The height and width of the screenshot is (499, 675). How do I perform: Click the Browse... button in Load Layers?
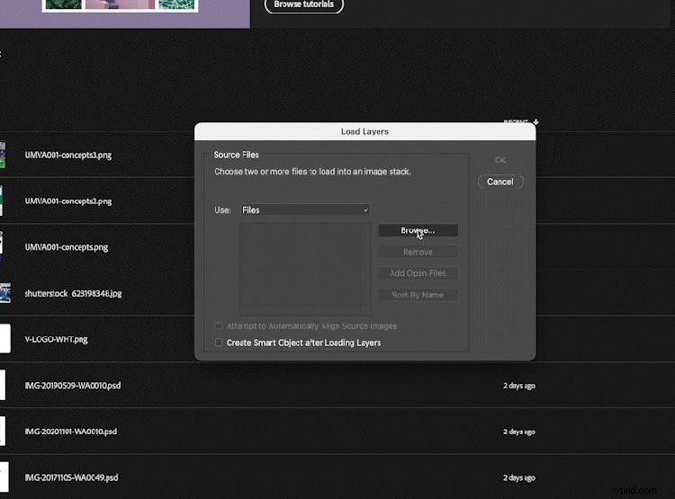click(x=418, y=230)
